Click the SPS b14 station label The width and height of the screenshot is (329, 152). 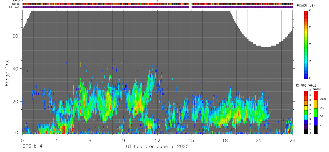pyautogui.click(x=32, y=146)
